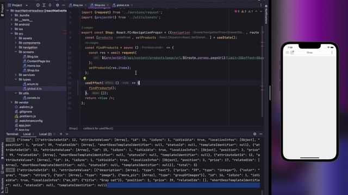Expand the components folder
The height and width of the screenshot is (195, 348).
(x=16, y=43)
